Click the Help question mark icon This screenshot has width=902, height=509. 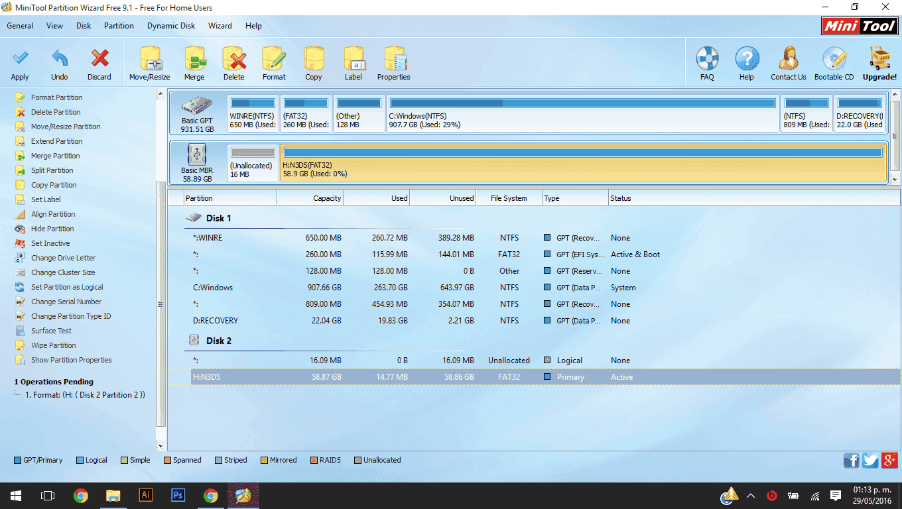pos(747,64)
